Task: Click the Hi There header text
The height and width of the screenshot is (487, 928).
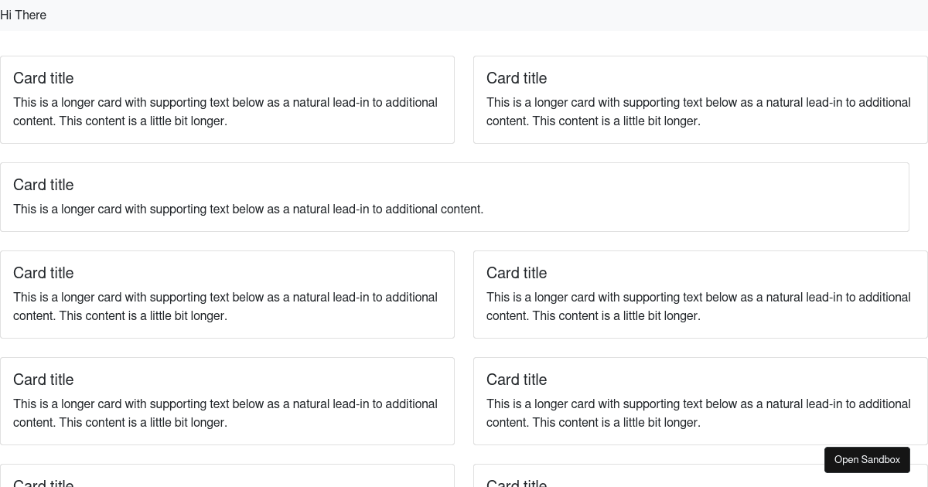Action: pyautogui.click(x=23, y=15)
